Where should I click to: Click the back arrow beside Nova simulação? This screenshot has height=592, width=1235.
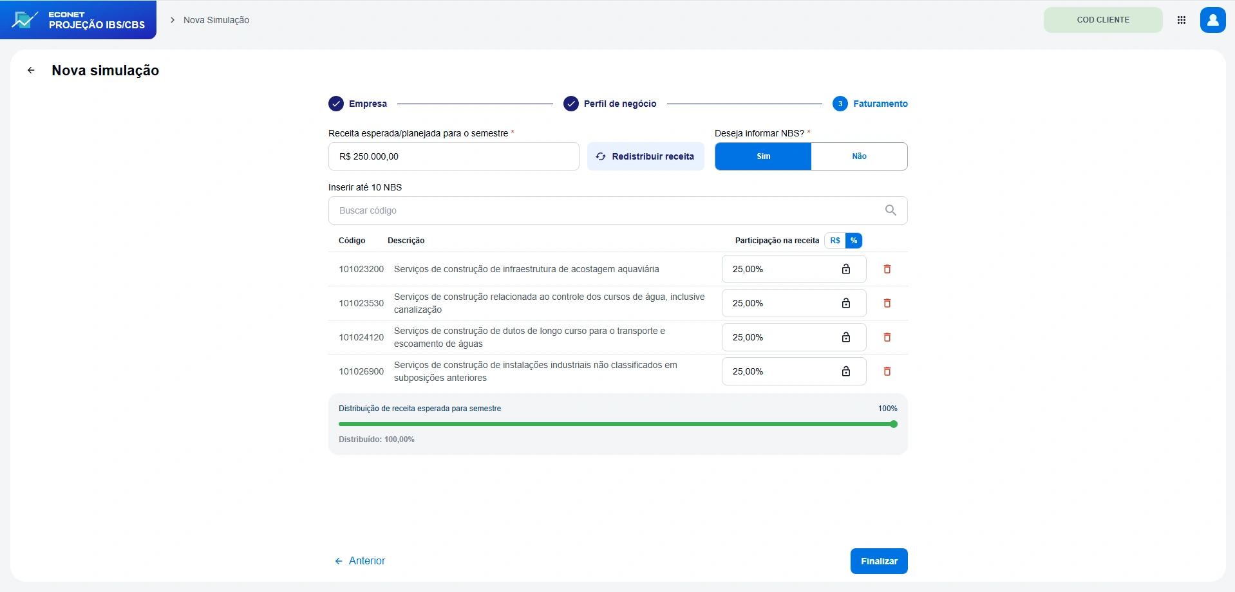click(31, 71)
